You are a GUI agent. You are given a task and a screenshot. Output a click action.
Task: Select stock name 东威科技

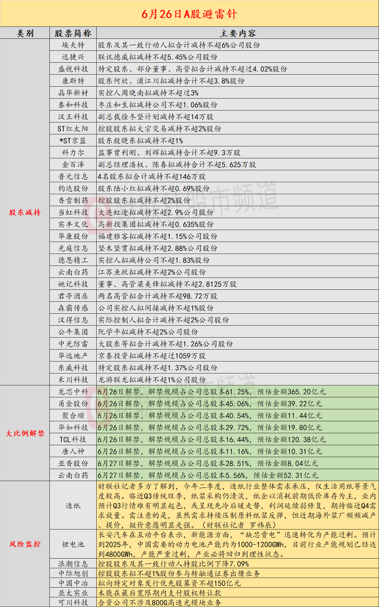pyautogui.click(x=73, y=368)
